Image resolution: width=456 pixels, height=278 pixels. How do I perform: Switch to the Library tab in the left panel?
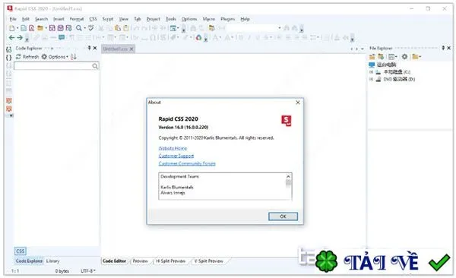tap(53, 261)
